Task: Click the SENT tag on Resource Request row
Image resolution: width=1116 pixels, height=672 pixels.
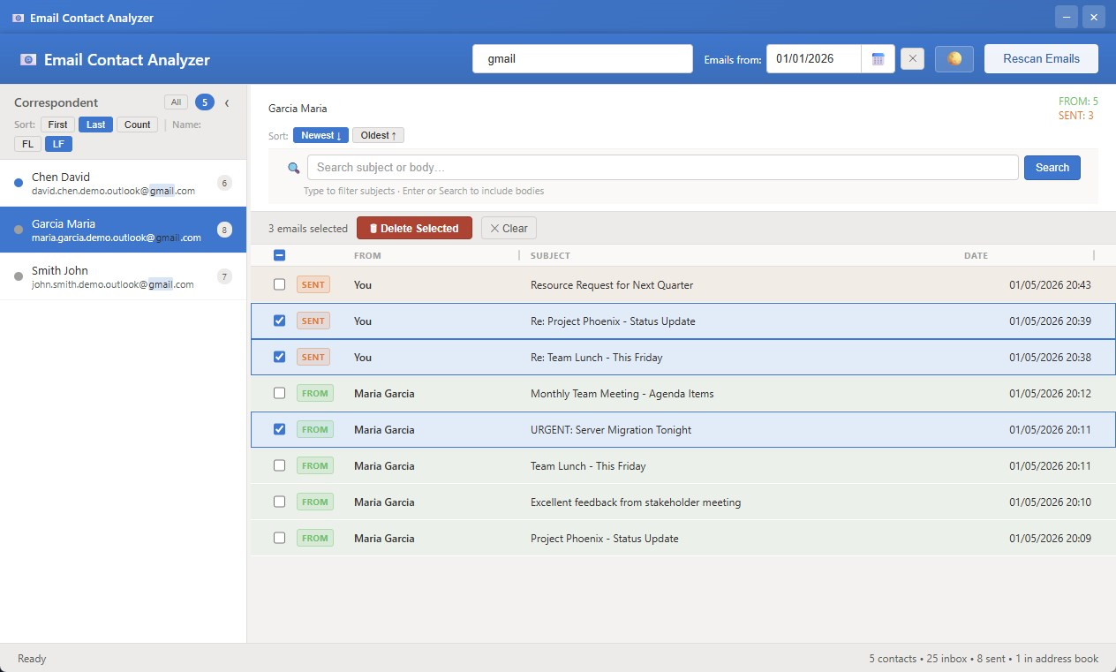Action: pyautogui.click(x=313, y=284)
